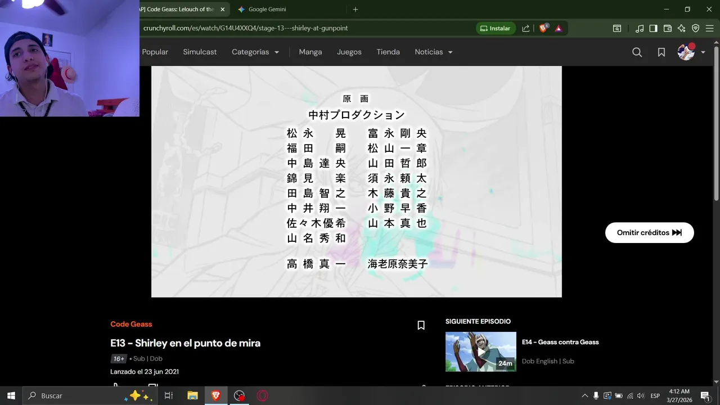Open the Tienda store link
The width and height of the screenshot is (720, 405).
(388, 52)
